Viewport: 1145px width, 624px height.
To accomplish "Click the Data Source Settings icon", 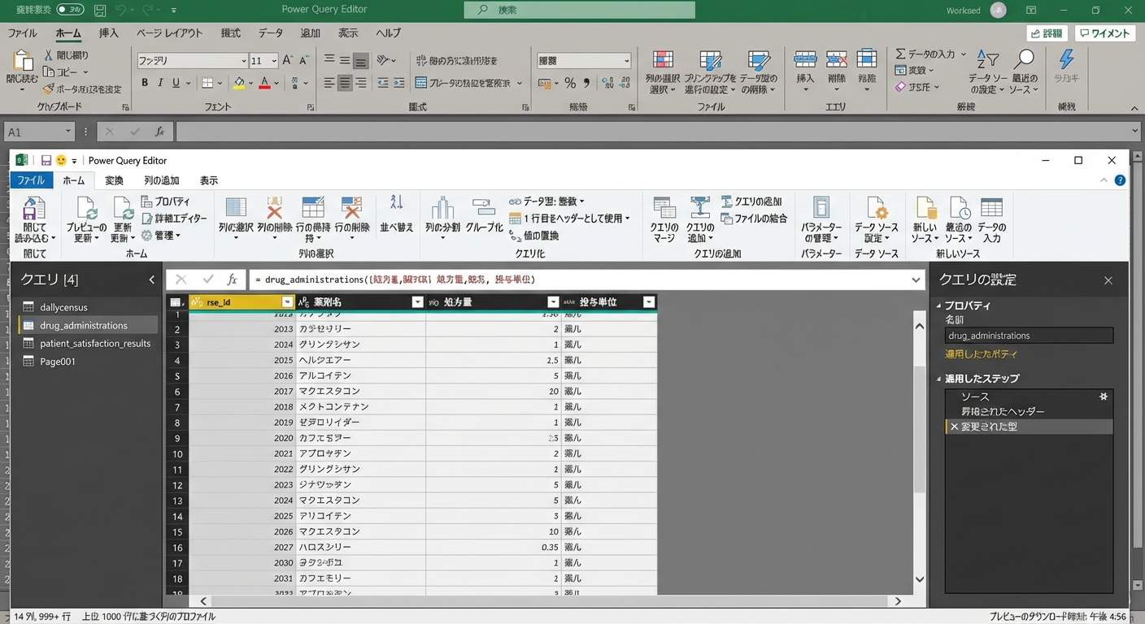I will (x=877, y=208).
